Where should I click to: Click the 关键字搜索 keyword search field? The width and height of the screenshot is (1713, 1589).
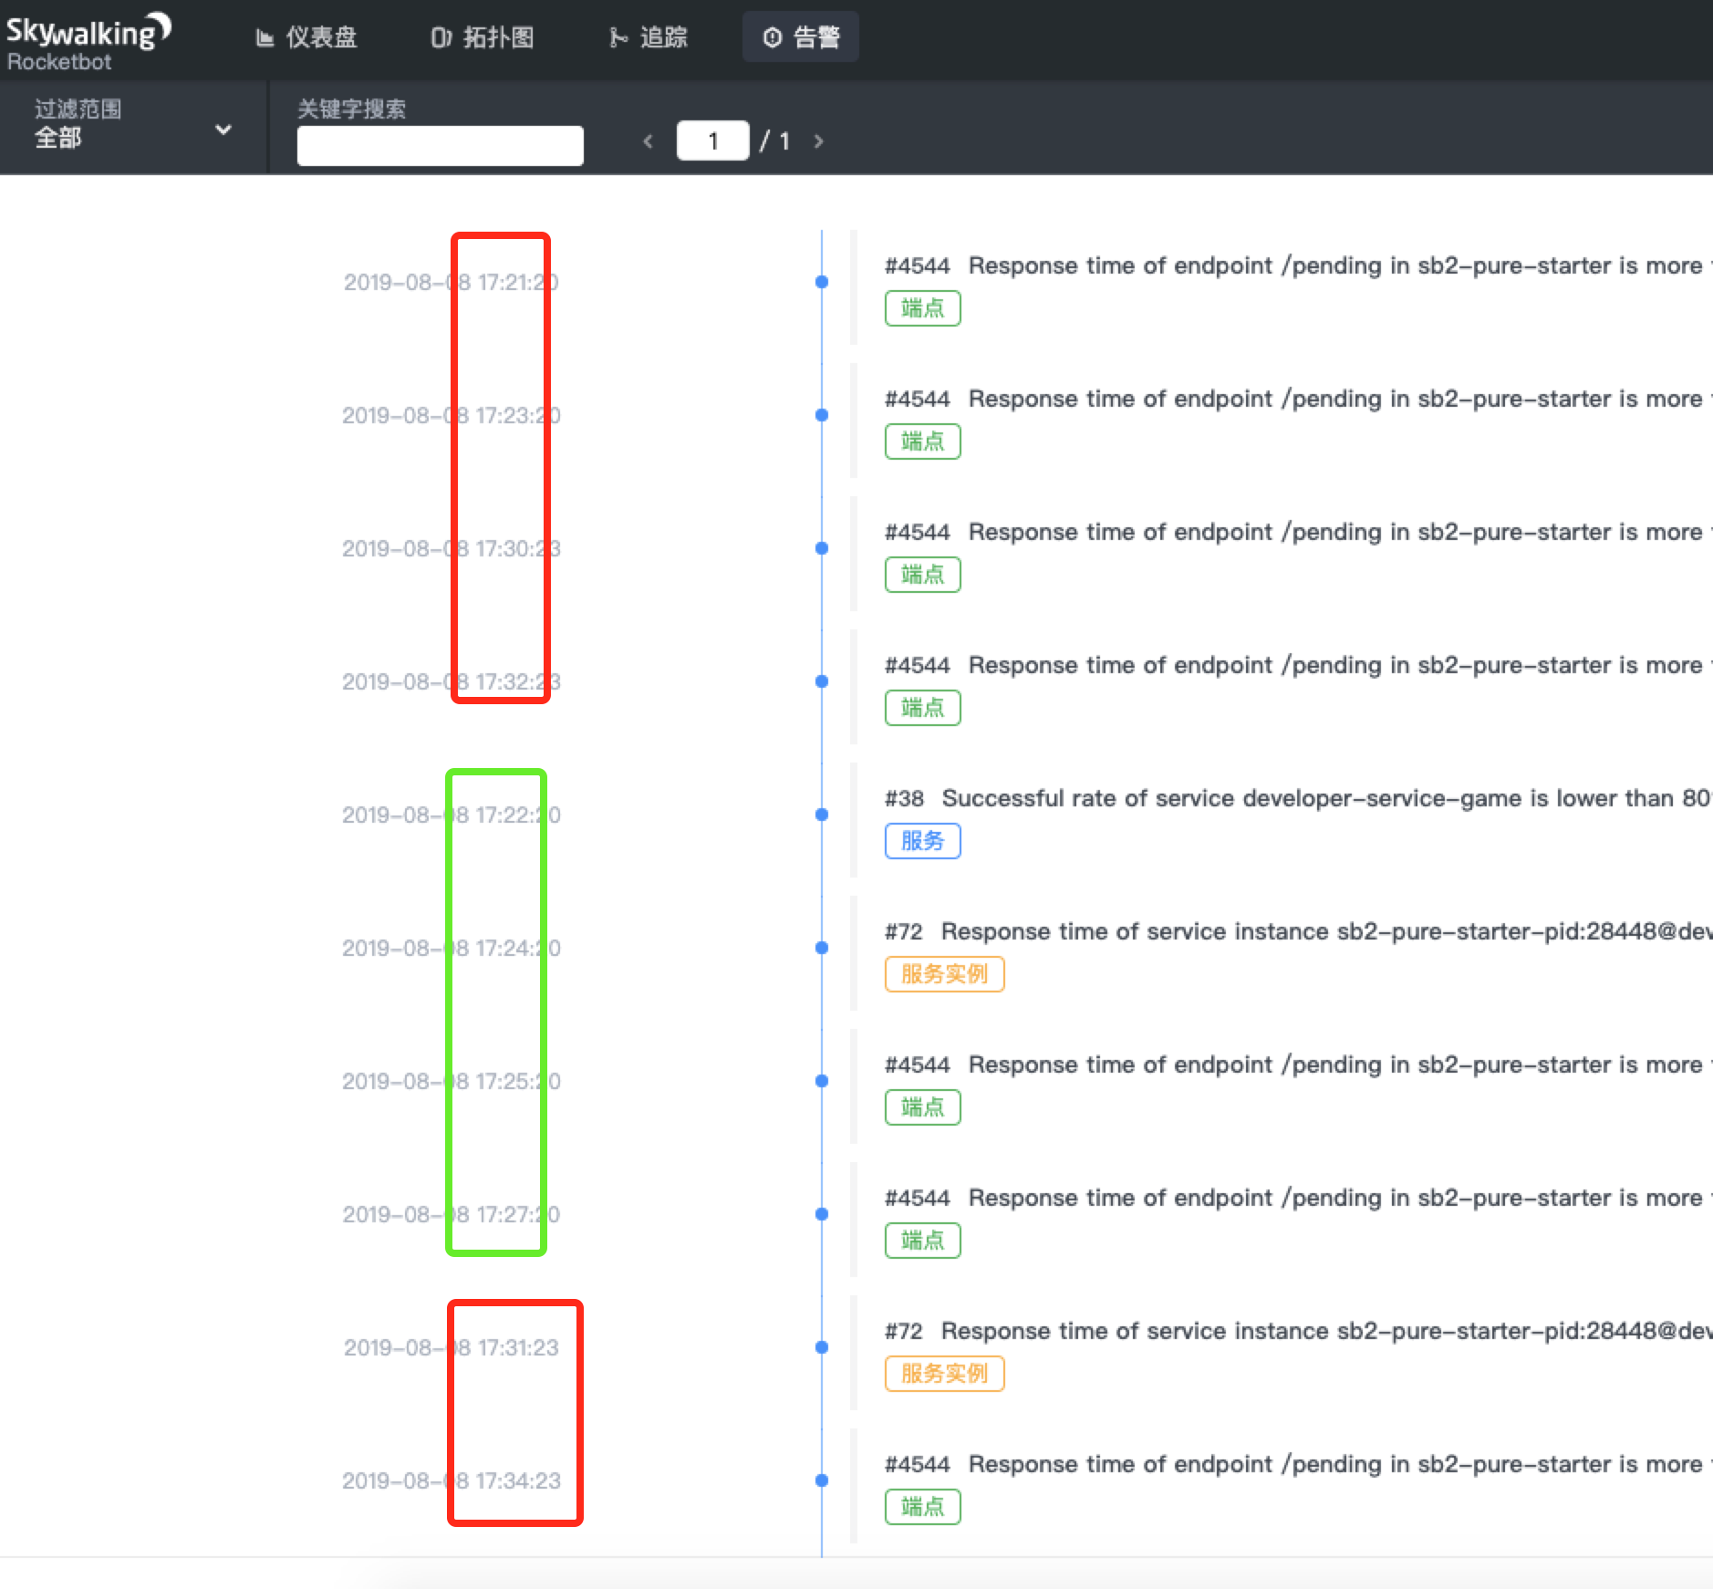point(441,146)
